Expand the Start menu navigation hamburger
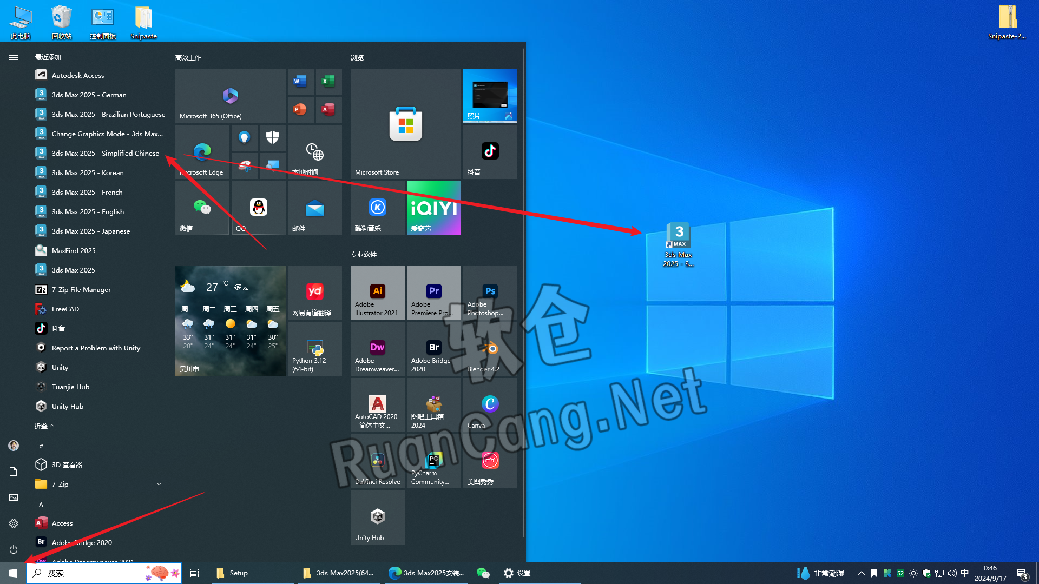1039x584 pixels. 14,57
